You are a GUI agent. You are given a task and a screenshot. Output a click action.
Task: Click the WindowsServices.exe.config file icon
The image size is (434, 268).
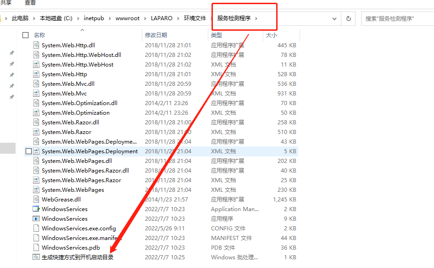click(36, 228)
